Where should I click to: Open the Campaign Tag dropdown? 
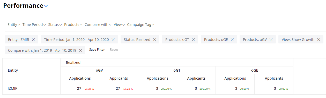pos(140,25)
